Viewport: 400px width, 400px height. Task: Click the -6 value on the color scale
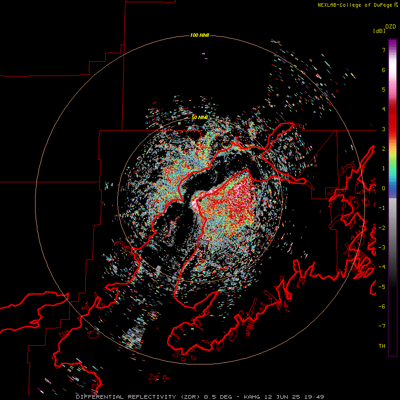382,307
